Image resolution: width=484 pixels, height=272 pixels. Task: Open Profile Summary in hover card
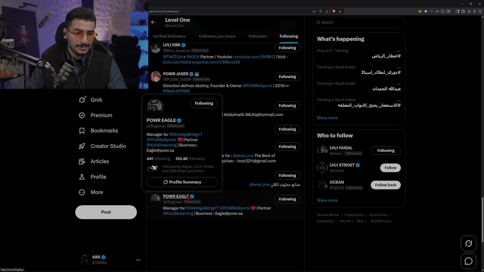tap(182, 182)
